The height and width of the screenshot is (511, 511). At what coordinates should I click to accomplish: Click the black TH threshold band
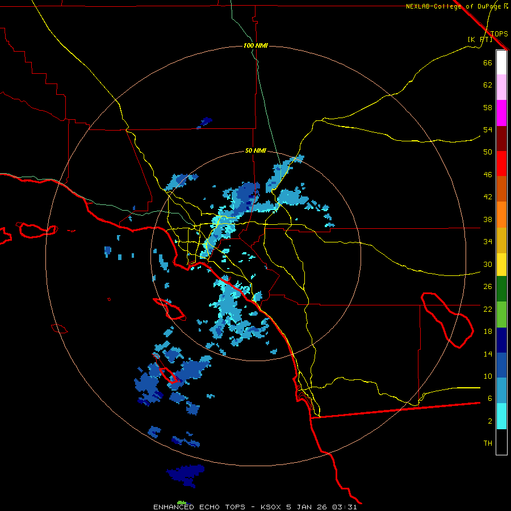click(x=501, y=442)
